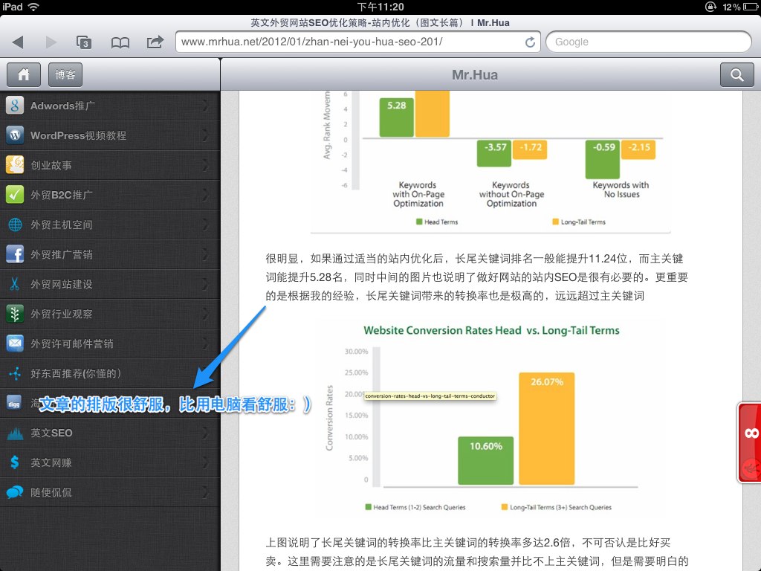Open site search with the magnifier button
Image resolution: width=761 pixels, height=571 pixels.
(x=736, y=75)
